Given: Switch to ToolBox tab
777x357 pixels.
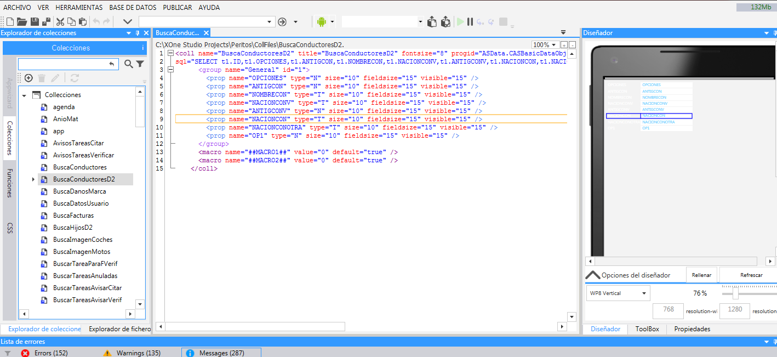Looking at the screenshot, I should click(647, 329).
